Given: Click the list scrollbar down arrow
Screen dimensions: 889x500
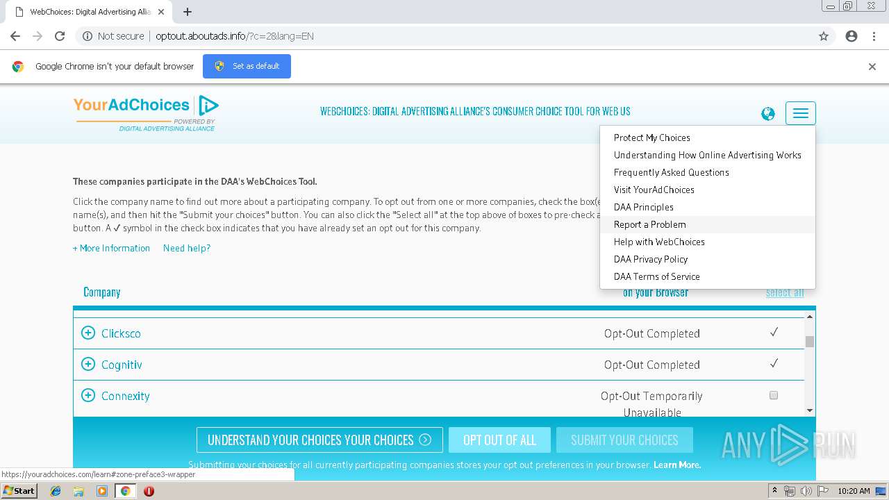Looking at the screenshot, I should tap(810, 410).
